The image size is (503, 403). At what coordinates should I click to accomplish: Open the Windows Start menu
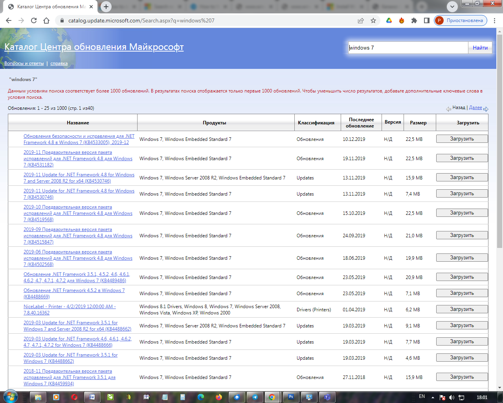(10, 397)
